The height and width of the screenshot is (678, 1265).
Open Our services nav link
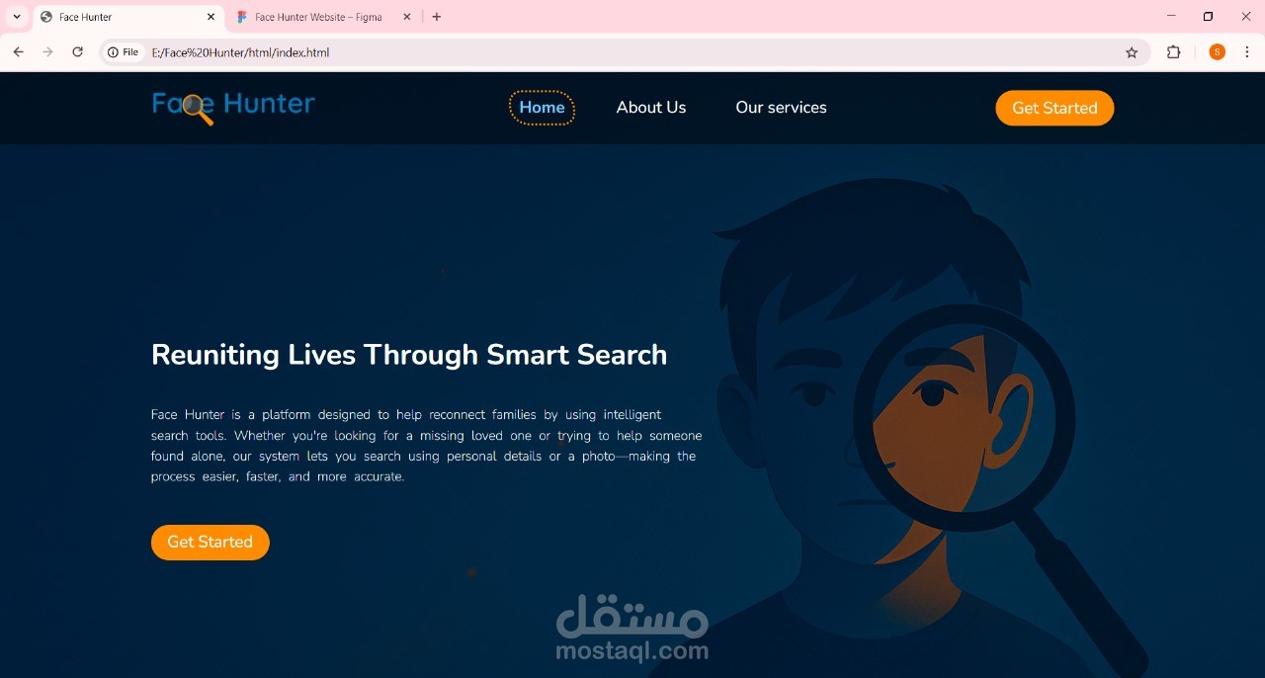(x=781, y=108)
